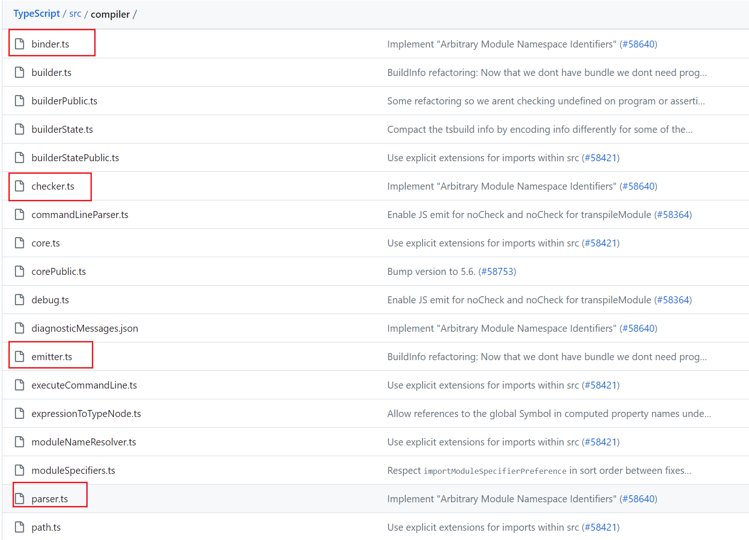Open the builderPublic.ts file

[x=64, y=101]
